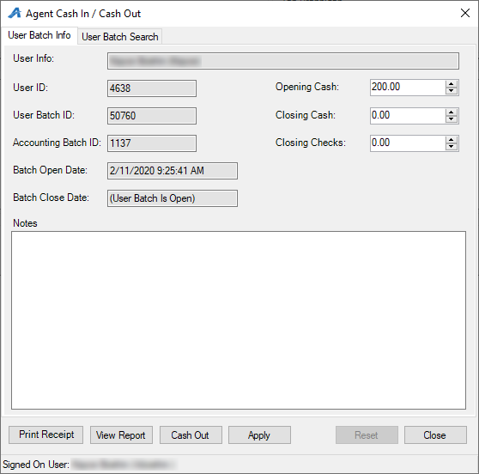
Task: Select the Batch Open Date field
Action: click(173, 171)
